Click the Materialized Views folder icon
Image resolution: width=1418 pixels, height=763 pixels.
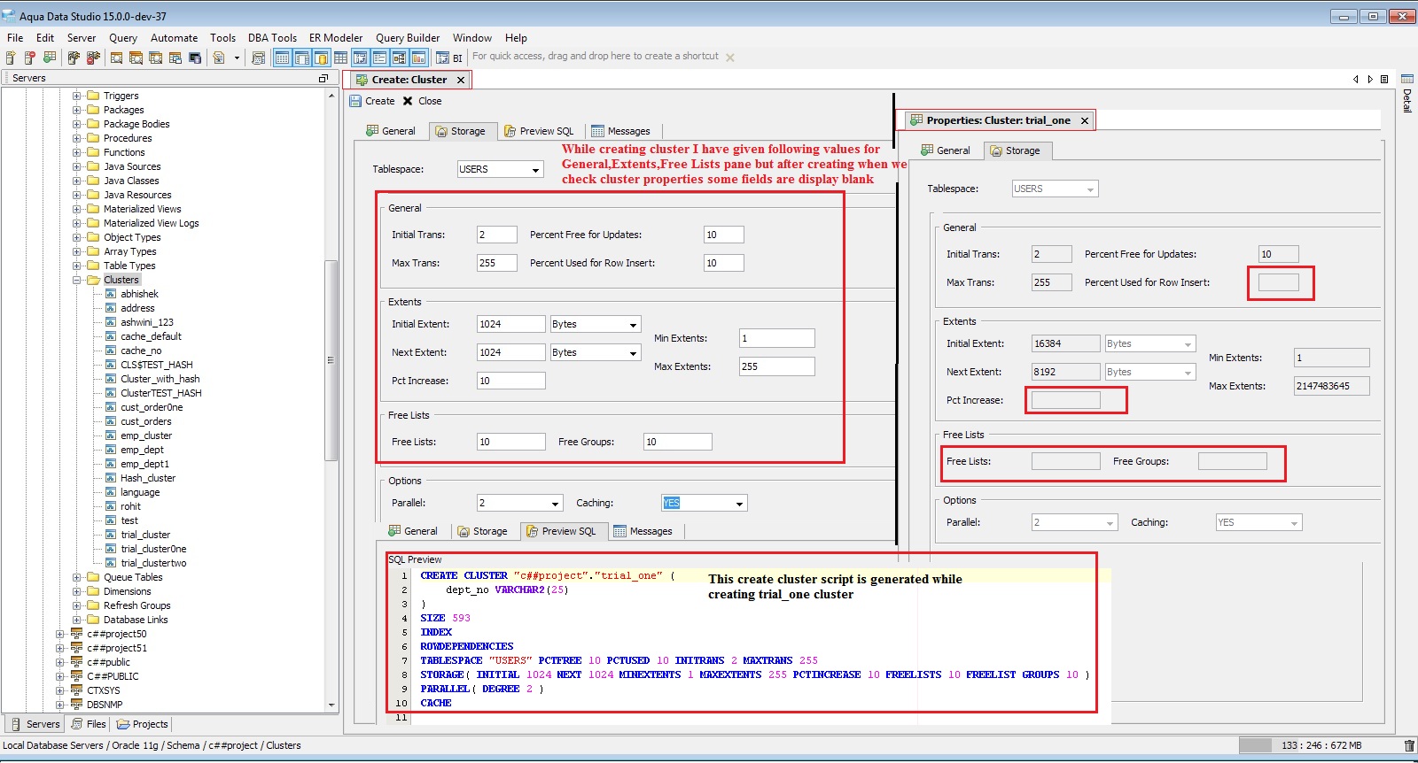[x=93, y=209]
